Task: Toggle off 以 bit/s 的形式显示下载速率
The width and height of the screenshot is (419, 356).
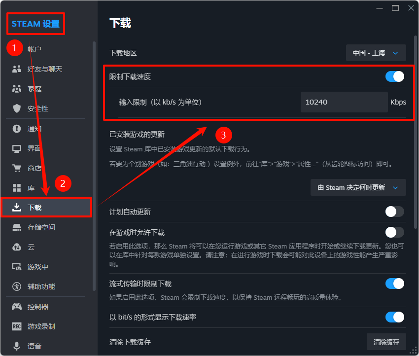Action: (394, 317)
